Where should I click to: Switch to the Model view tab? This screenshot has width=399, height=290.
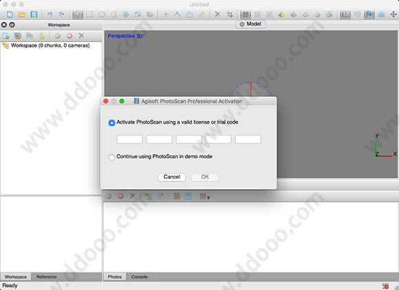click(x=251, y=24)
